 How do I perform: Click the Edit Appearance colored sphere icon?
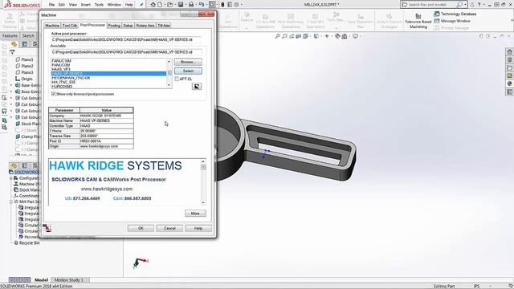pyautogui.click(x=337, y=36)
